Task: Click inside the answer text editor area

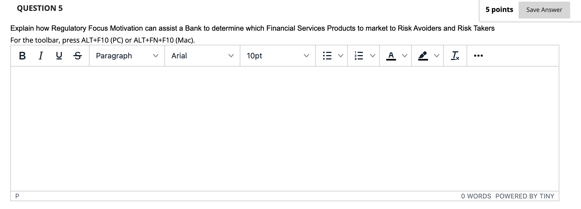Action: (285, 129)
